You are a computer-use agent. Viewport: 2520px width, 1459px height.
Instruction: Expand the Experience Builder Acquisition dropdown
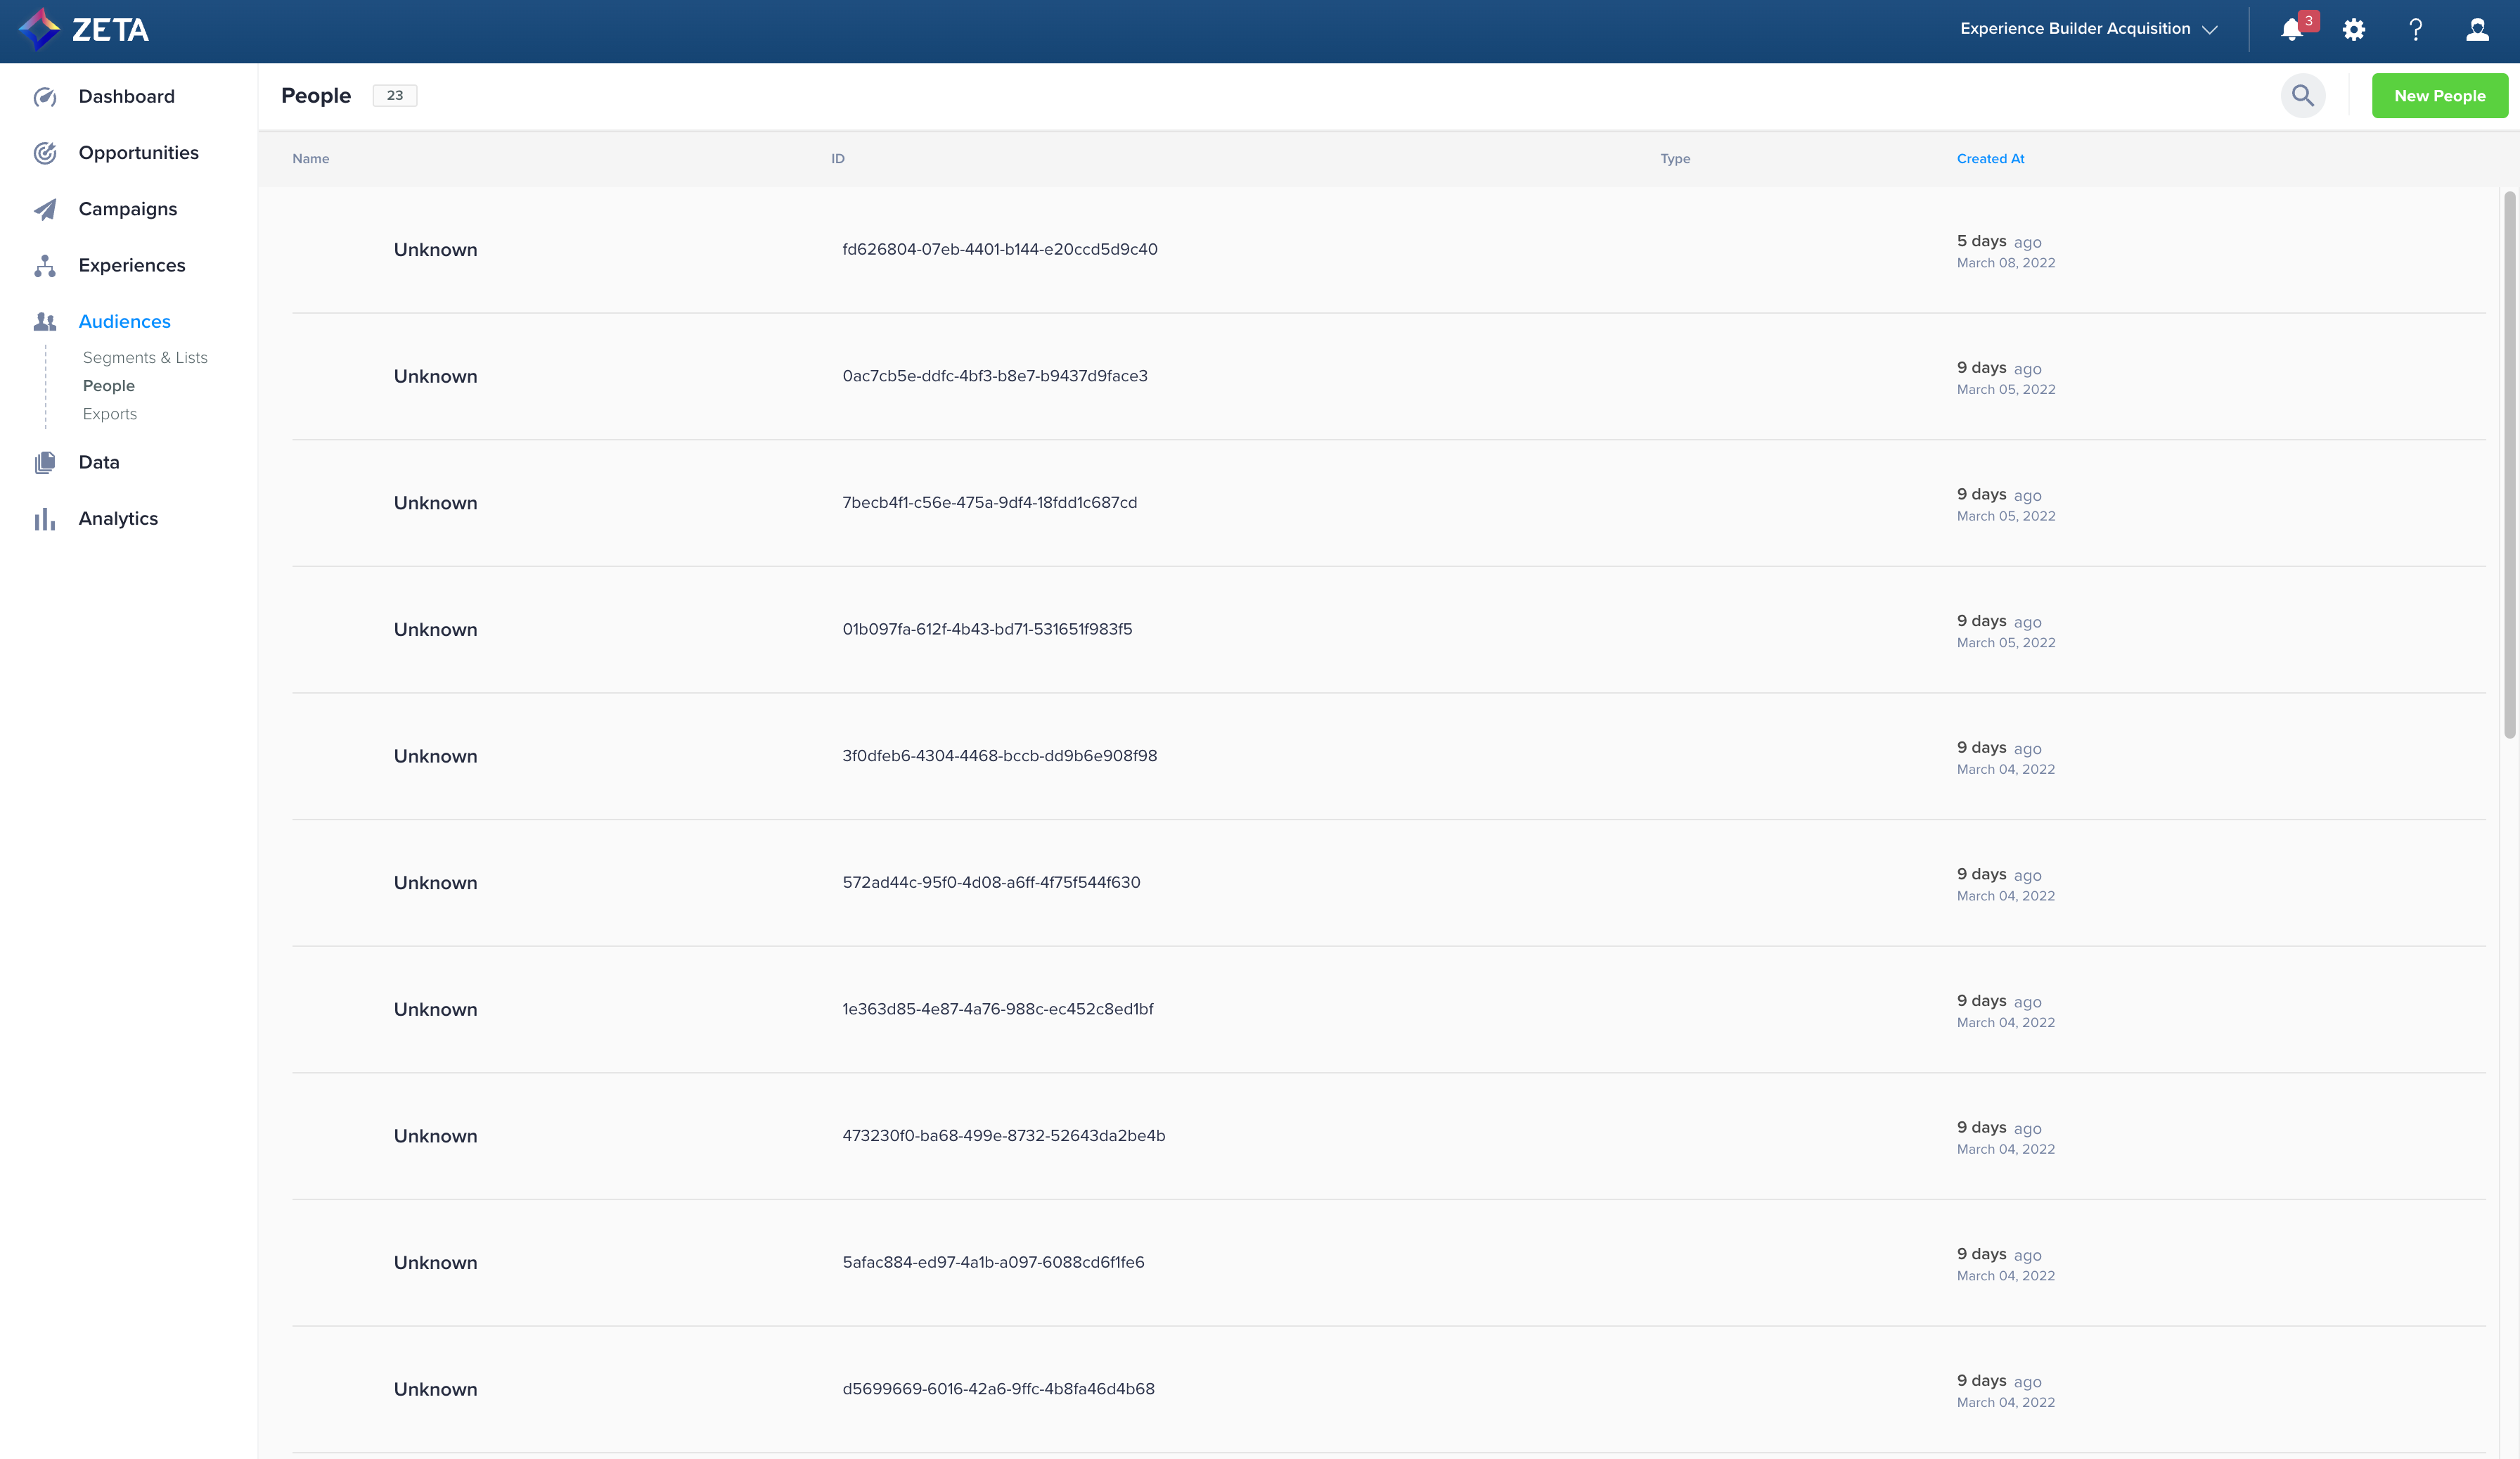2088,29
